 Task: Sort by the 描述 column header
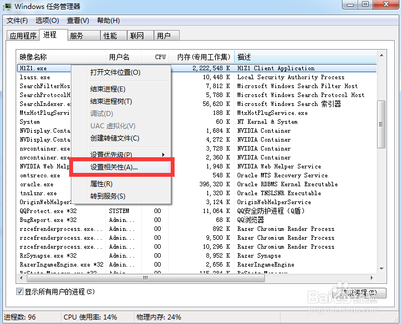[x=306, y=57]
